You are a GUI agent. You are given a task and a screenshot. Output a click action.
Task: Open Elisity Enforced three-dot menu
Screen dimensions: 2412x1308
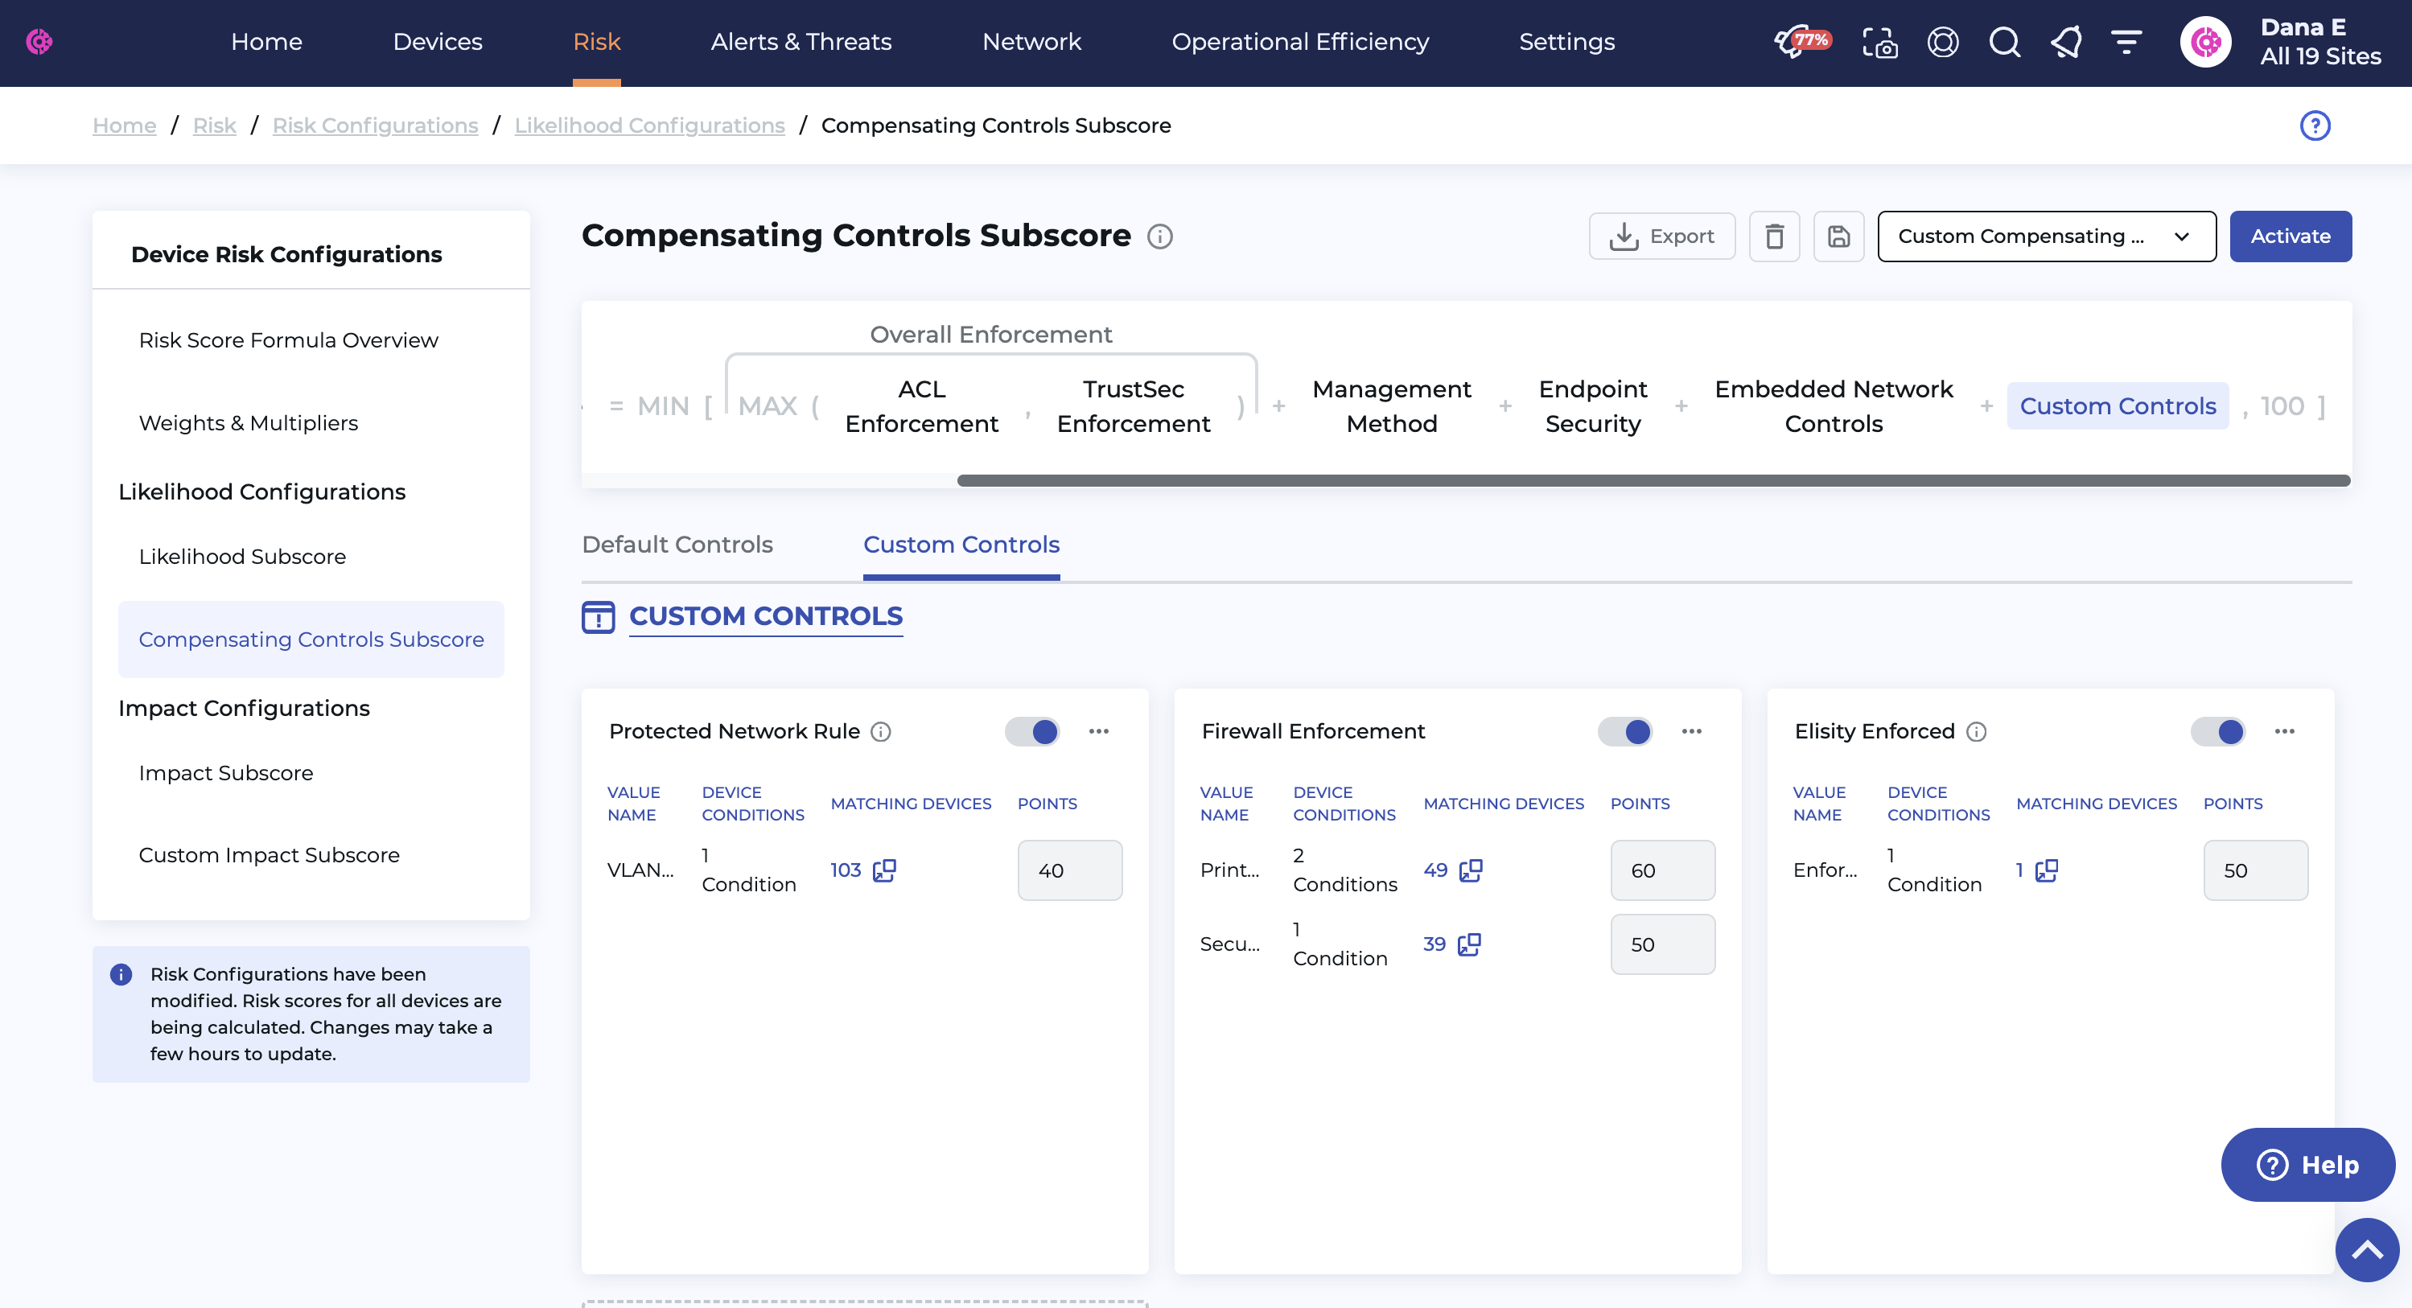tap(2284, 731)
